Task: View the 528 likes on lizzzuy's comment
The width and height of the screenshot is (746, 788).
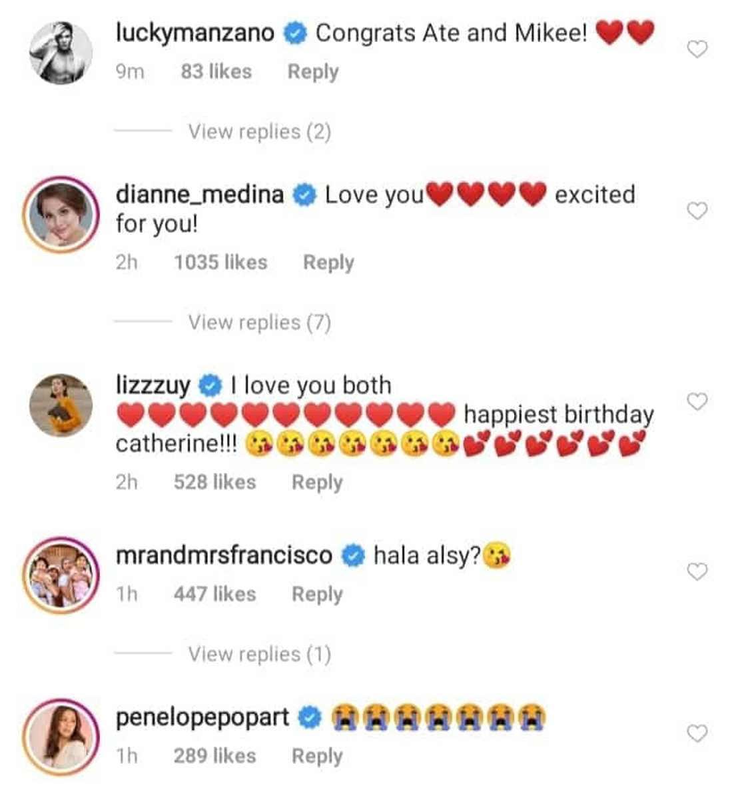Action: point(214,482)
